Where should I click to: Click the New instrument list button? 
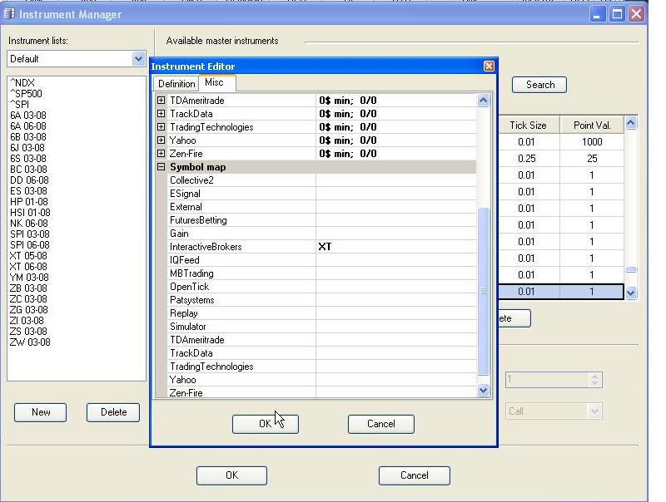[x=40, y=412]
